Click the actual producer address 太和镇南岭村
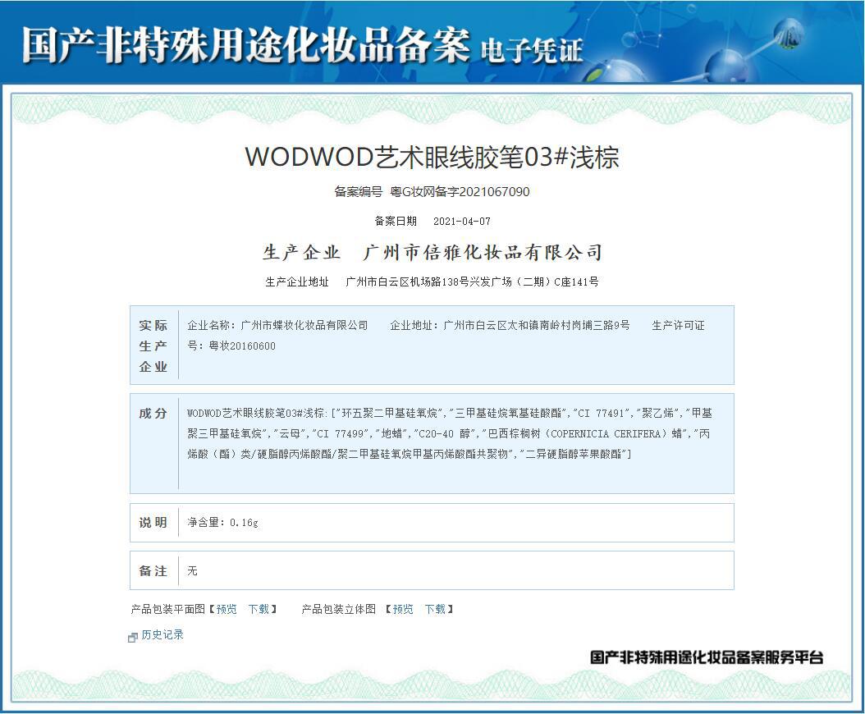This screenshot has height=714, width=865. coord(536,326)
